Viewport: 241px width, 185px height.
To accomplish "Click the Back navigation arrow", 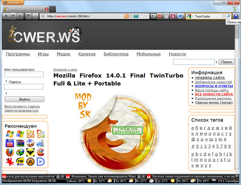I will (5, 16).
